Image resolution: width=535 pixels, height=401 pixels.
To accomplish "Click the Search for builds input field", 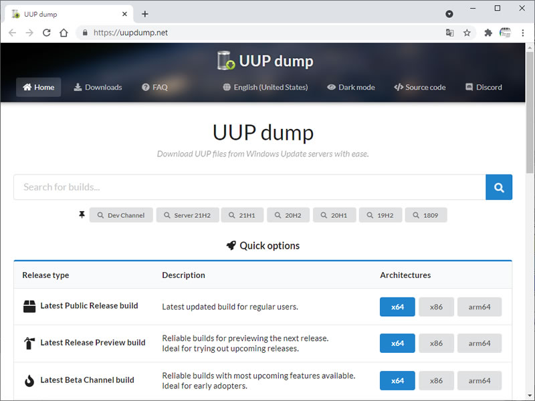I will 249,187.
